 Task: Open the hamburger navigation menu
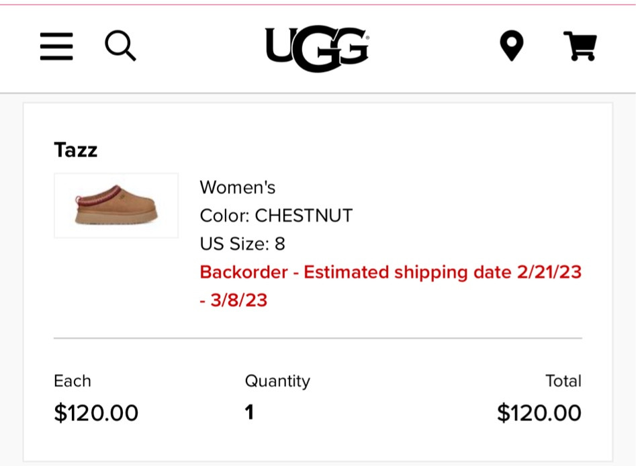point(56,47)
